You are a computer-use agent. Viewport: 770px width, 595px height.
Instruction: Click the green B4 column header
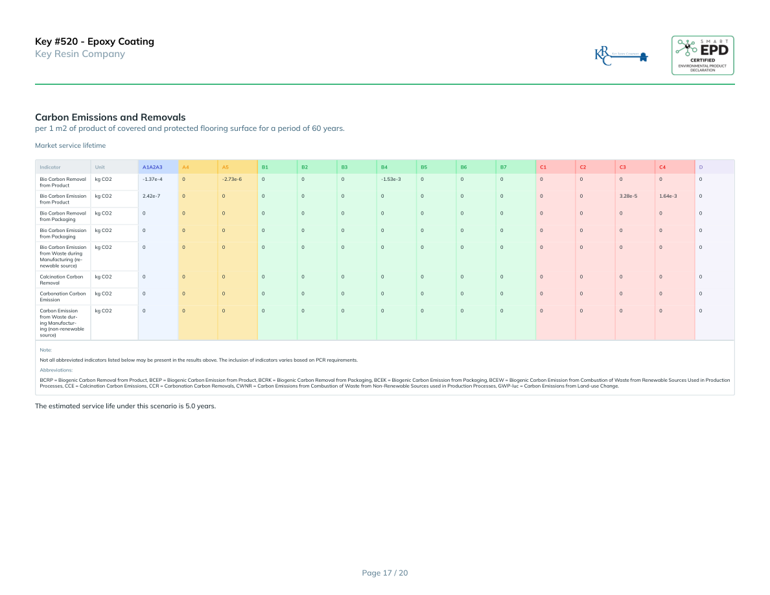tap(384, 167)
